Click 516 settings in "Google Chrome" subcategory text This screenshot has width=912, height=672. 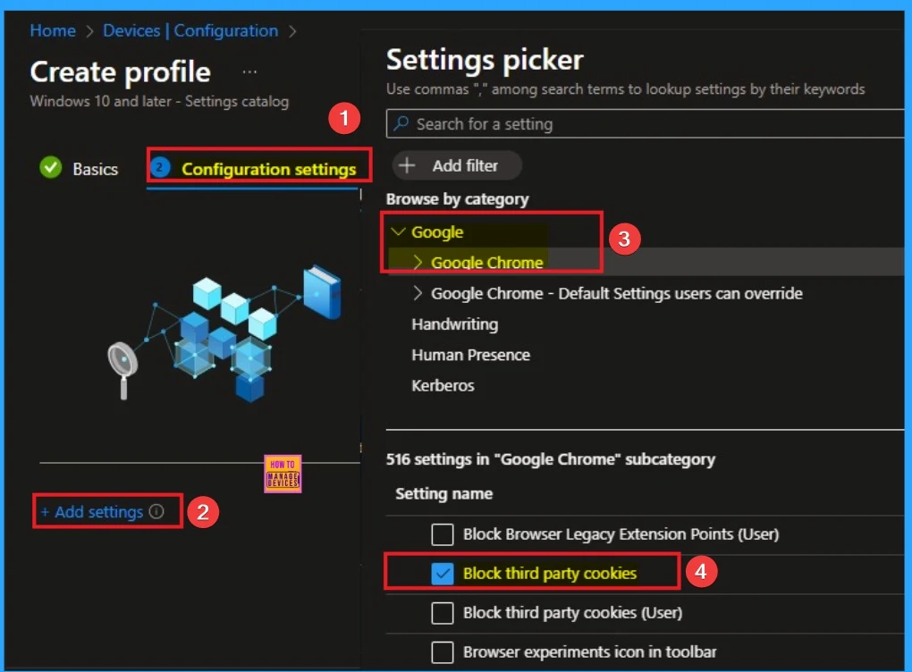(x=551, y=459)
